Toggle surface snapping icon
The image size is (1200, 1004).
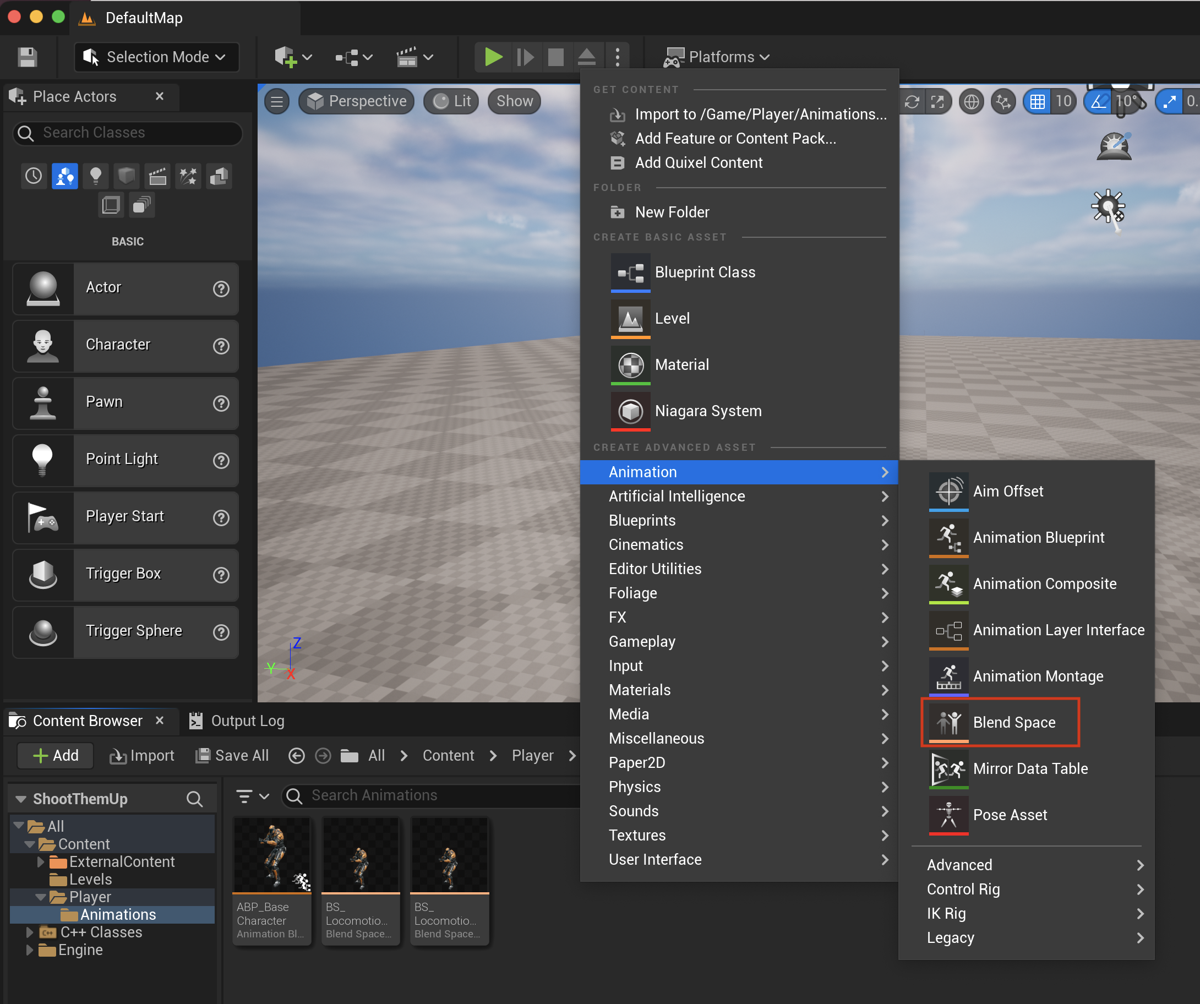(x=1003, y=102)
